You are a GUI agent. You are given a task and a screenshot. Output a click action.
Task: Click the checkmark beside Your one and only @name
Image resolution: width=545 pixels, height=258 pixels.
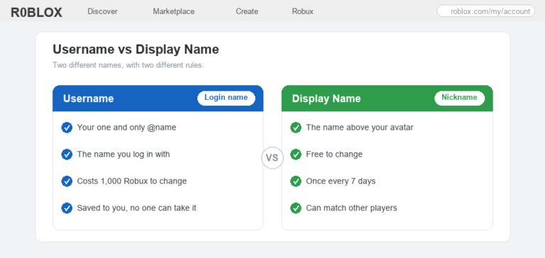click(67, 128)
